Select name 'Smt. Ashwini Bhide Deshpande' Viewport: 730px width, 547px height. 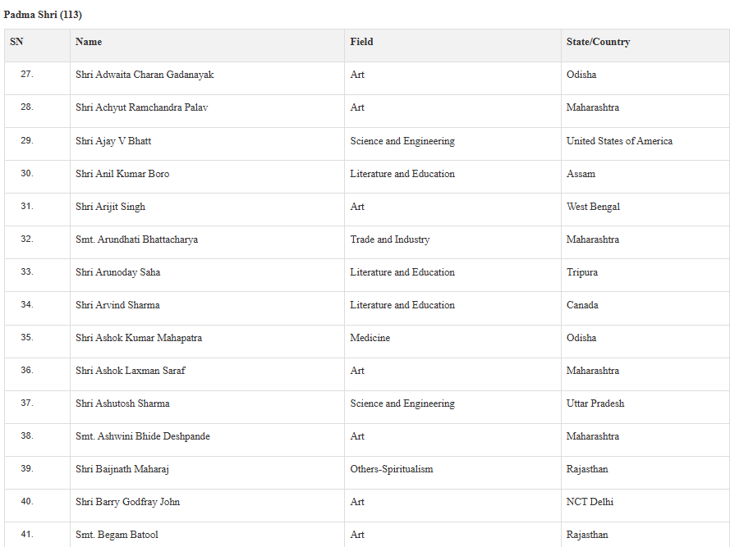(x=142, y=436)
